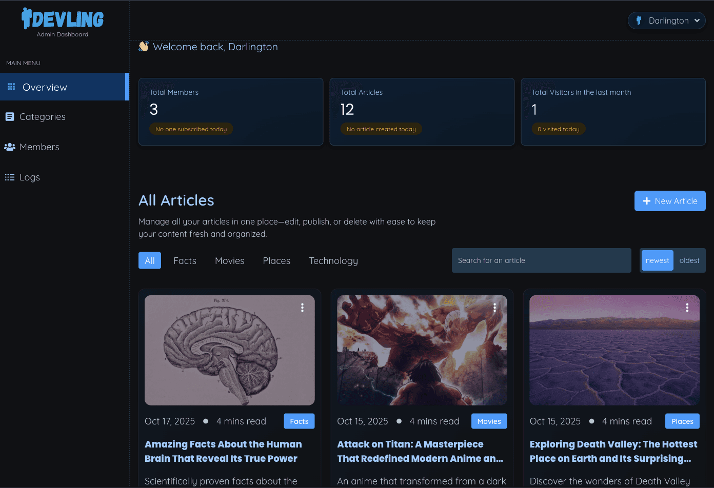Open 'Amazing Facts About the Human Brain' title
Image resolution: width=714 pixels, height=488 pixels.
pyautogui.click(x=224, y=452)
